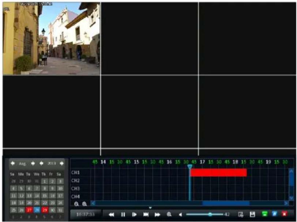This screenshot has width=297, height=222.
Task: Click the digital zoom magnifier in playback bar
Action: pos(169,214)
